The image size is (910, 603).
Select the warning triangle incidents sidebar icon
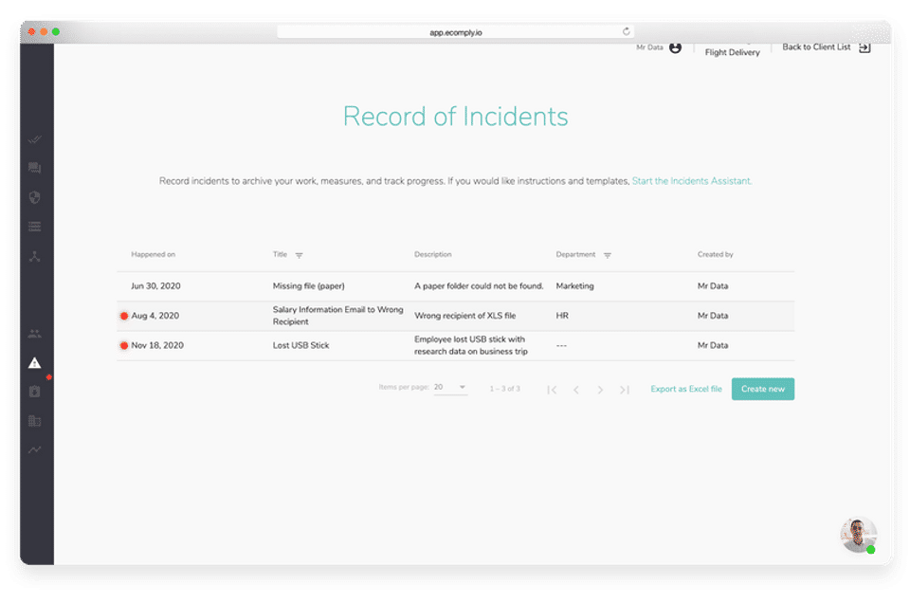click(x=35, y=363)
